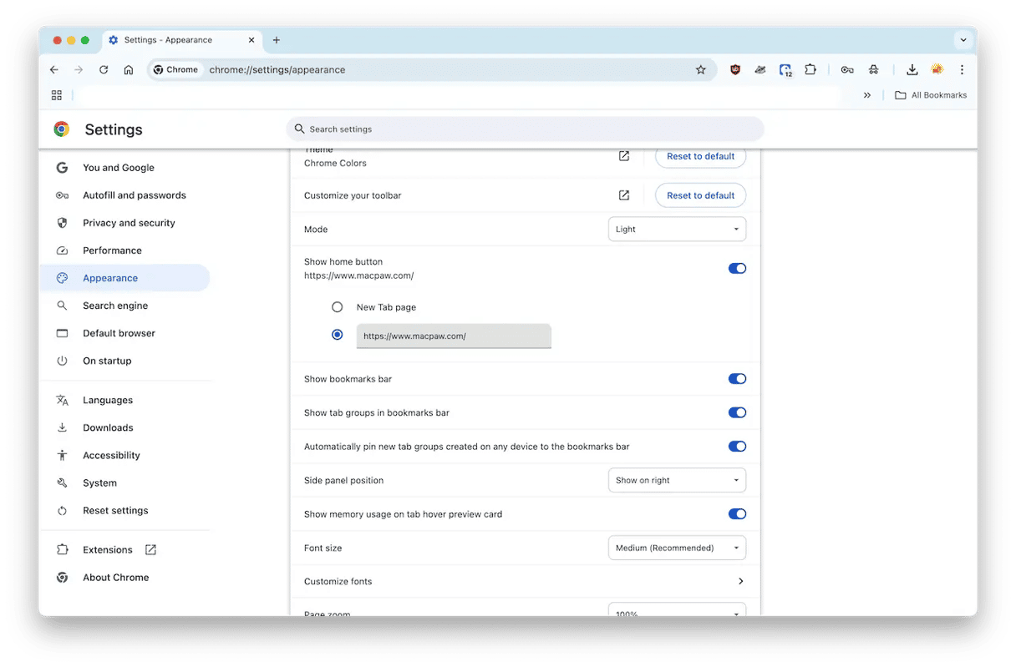Click into the Search settings field
This screenshot has width=1016, height=667.
pos(526,129)
